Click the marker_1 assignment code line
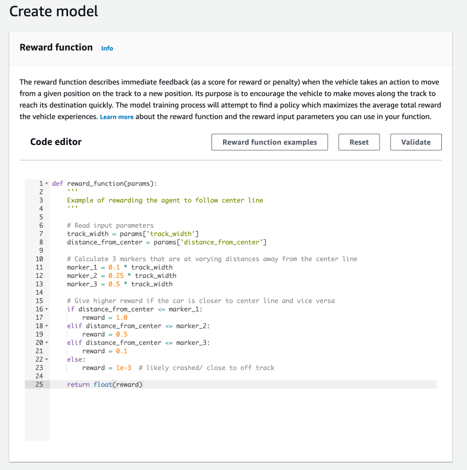The height and width of the screenshot is (470, 467). point(119,267)
